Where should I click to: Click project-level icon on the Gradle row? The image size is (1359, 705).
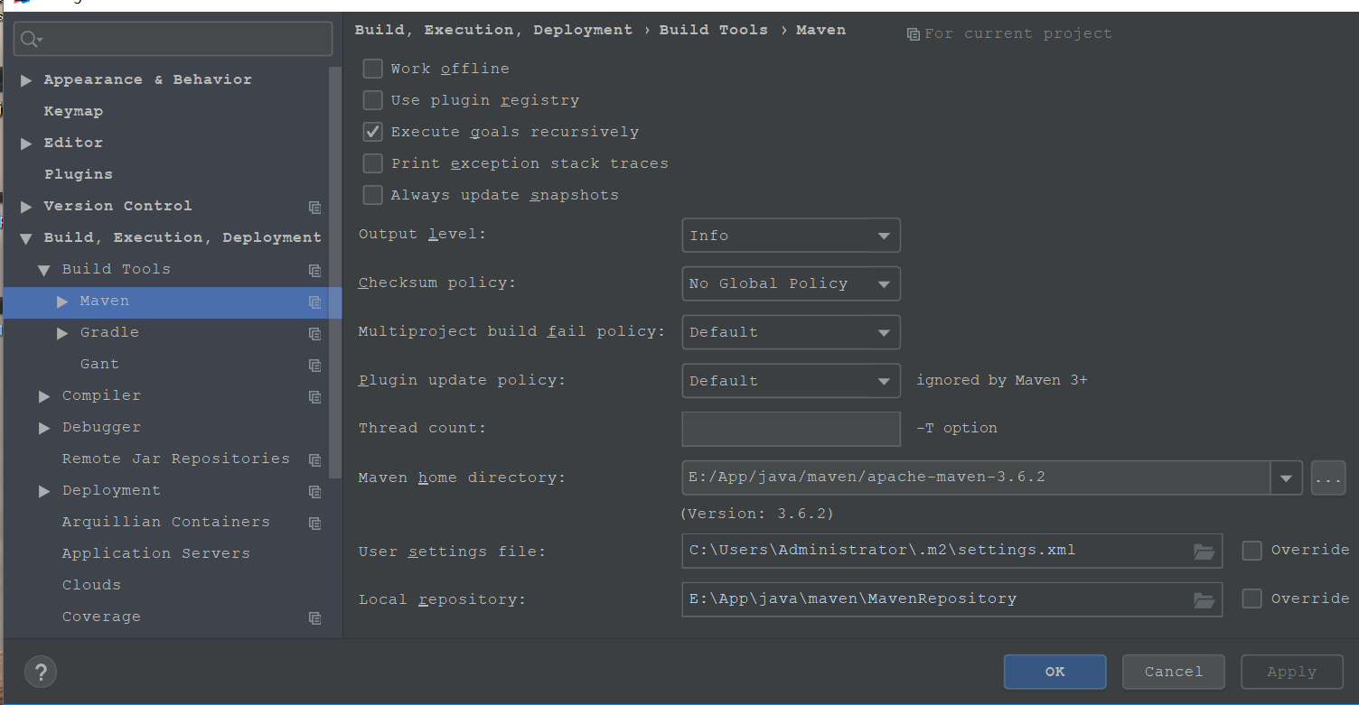tap(314, 333)
